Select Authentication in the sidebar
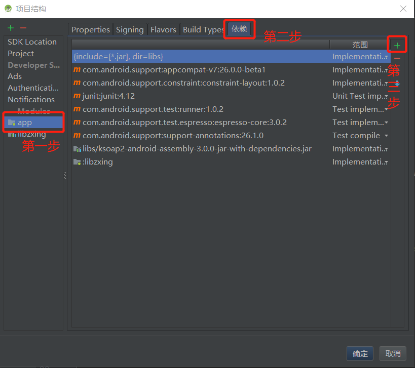 pos(33,88)
